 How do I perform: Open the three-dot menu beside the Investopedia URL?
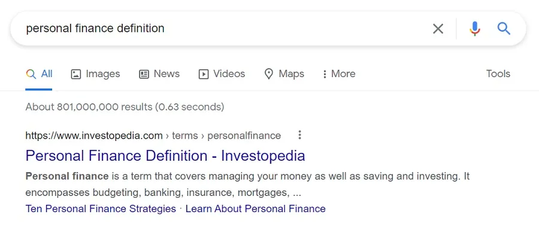point(300,135)
